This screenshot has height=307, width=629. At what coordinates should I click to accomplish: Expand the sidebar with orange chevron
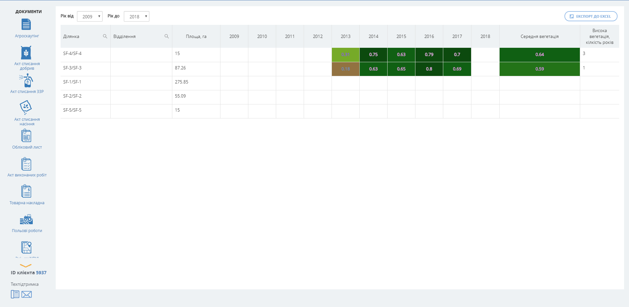(26, 266)
